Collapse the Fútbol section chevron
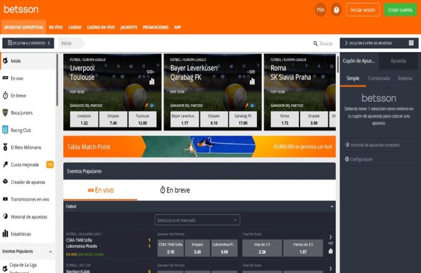The image size is (421, 273). pyautogui.click(x=332, y=206)
